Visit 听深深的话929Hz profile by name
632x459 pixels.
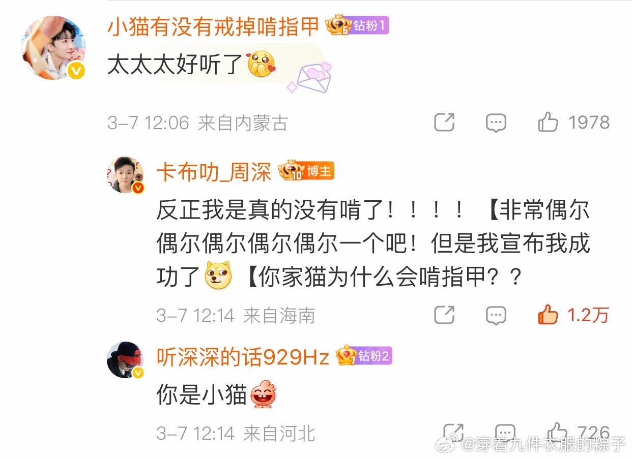click(243, 357)
